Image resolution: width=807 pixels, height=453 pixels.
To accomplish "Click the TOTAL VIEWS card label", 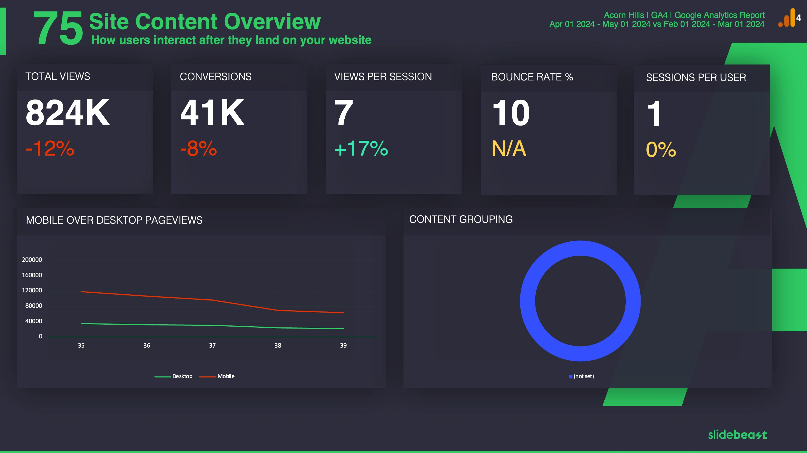I will pos(58,76).
